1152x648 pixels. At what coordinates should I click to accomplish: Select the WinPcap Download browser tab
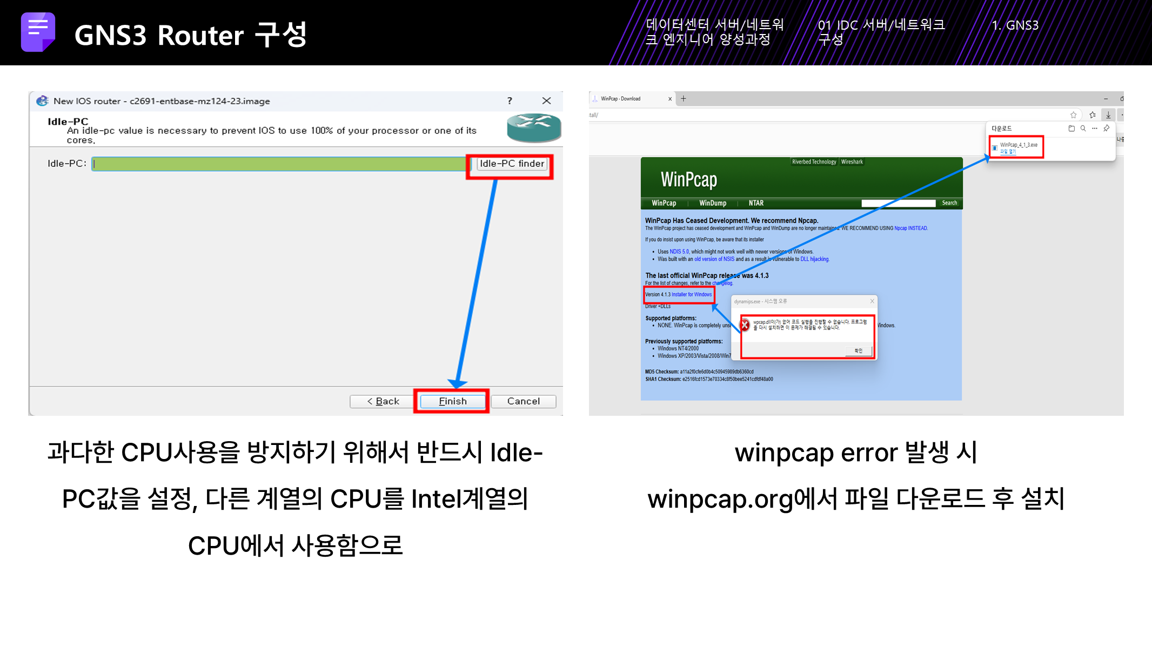pos(621,99)
